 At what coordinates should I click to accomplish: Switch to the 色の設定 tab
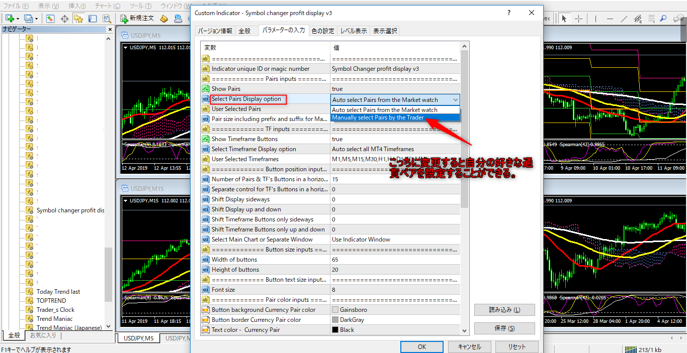322,31
